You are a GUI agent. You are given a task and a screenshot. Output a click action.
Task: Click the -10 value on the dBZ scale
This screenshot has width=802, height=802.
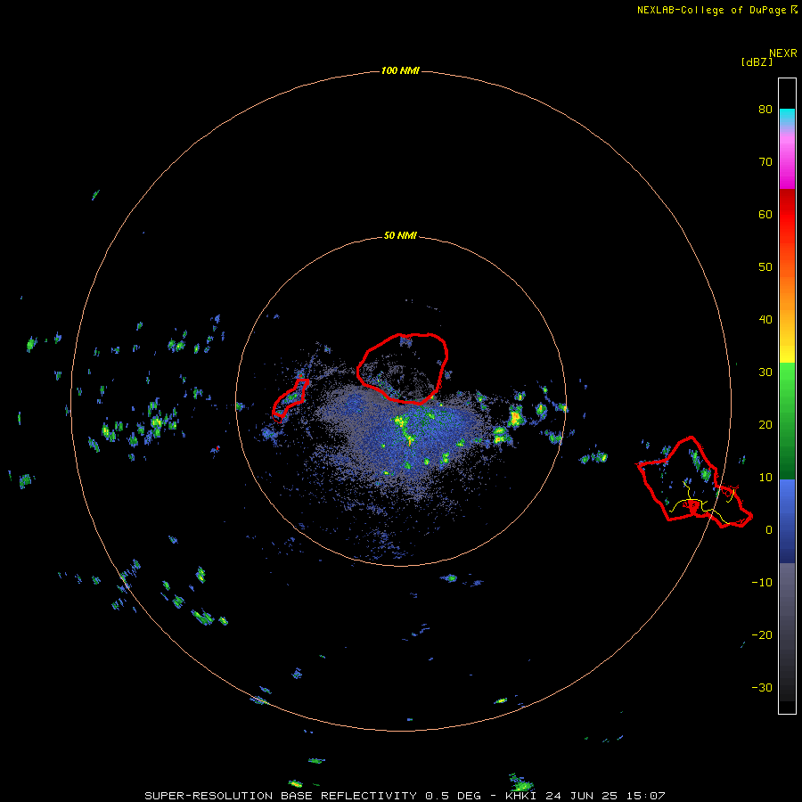point(762,582)
